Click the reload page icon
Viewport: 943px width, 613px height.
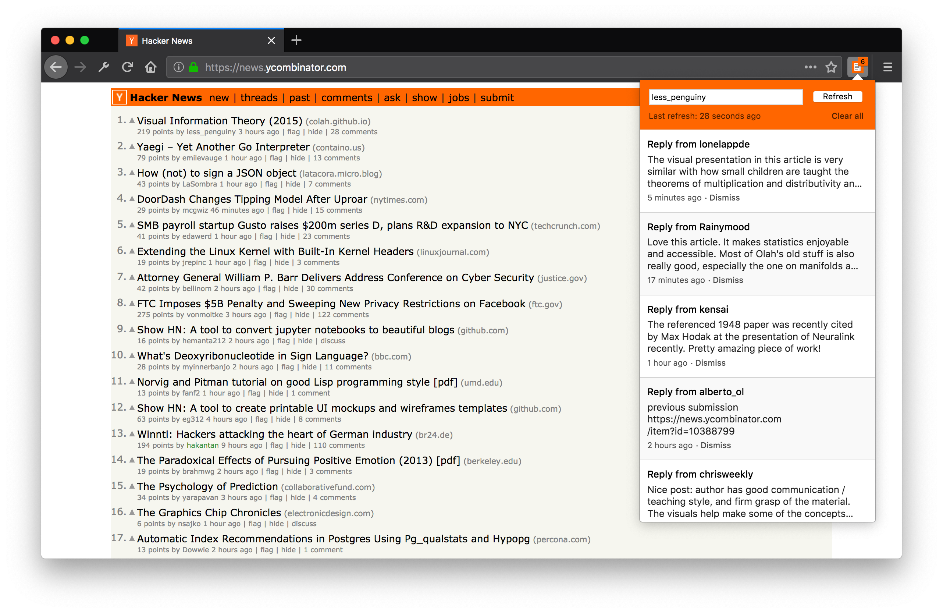click(x=127, y=67)
